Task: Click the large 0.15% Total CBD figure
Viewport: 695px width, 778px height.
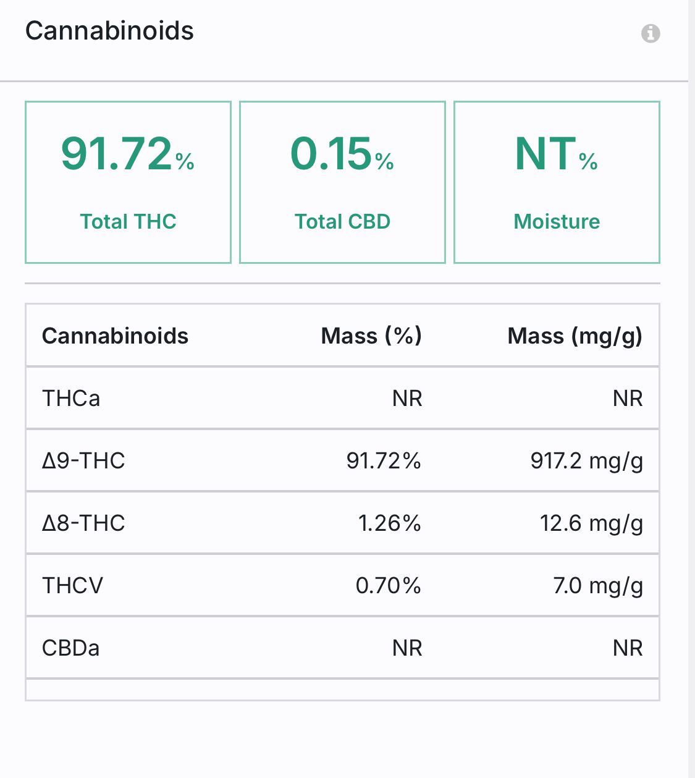Action: point(342,154)
